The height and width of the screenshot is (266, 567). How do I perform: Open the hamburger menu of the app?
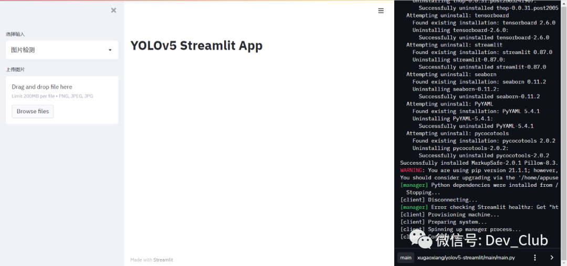381,11
